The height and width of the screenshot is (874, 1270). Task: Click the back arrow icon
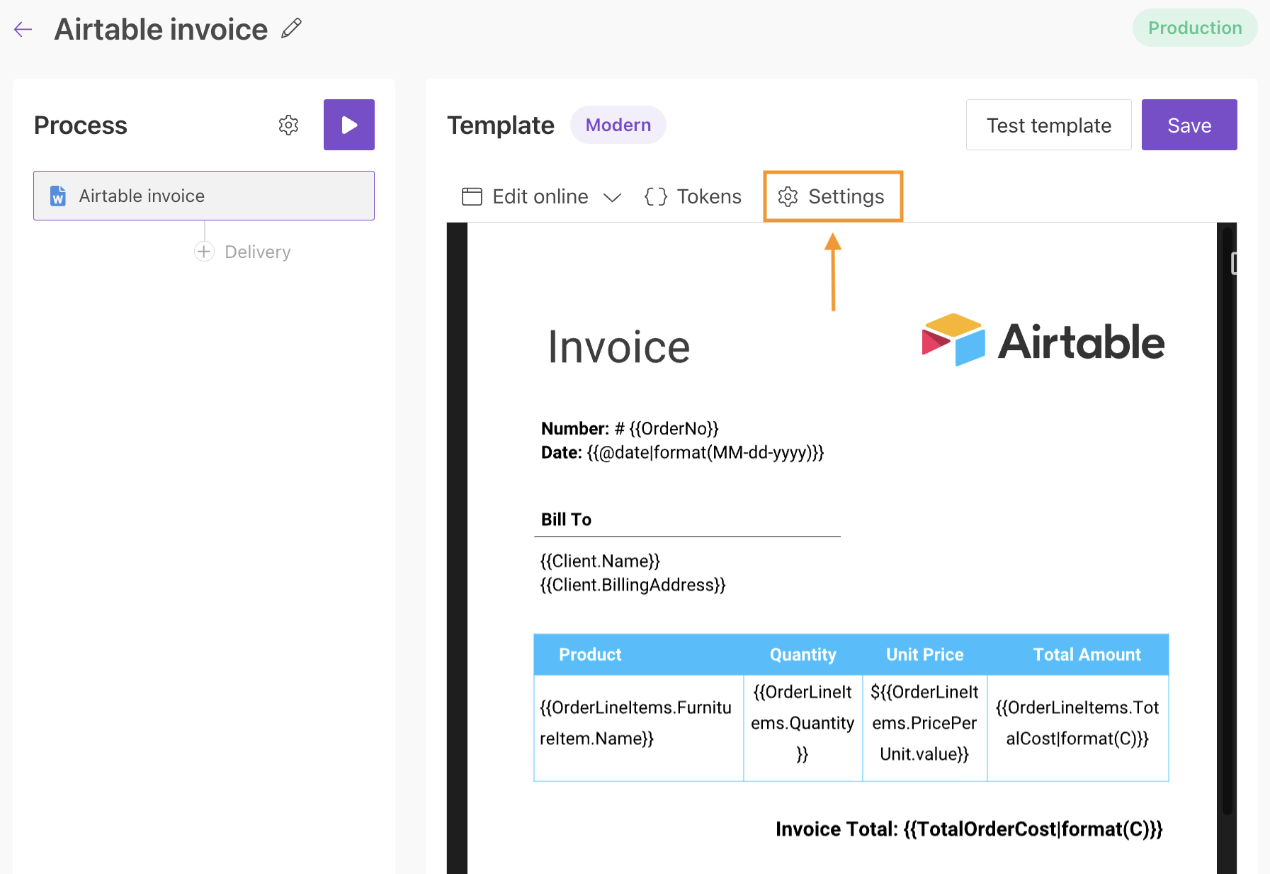coord(23,29)
